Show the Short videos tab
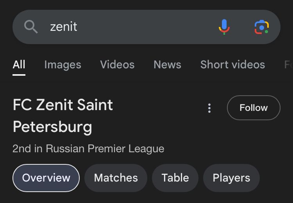Viewport: 293px width, 203px height. tap(232, 65)
